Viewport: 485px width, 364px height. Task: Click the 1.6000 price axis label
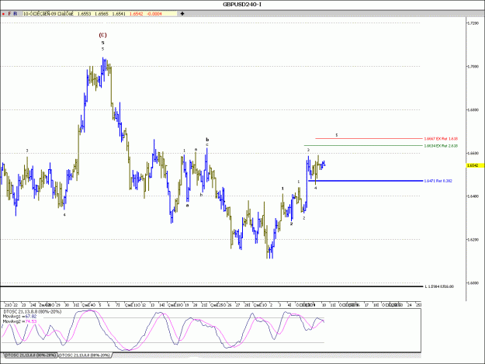[473, 283]
